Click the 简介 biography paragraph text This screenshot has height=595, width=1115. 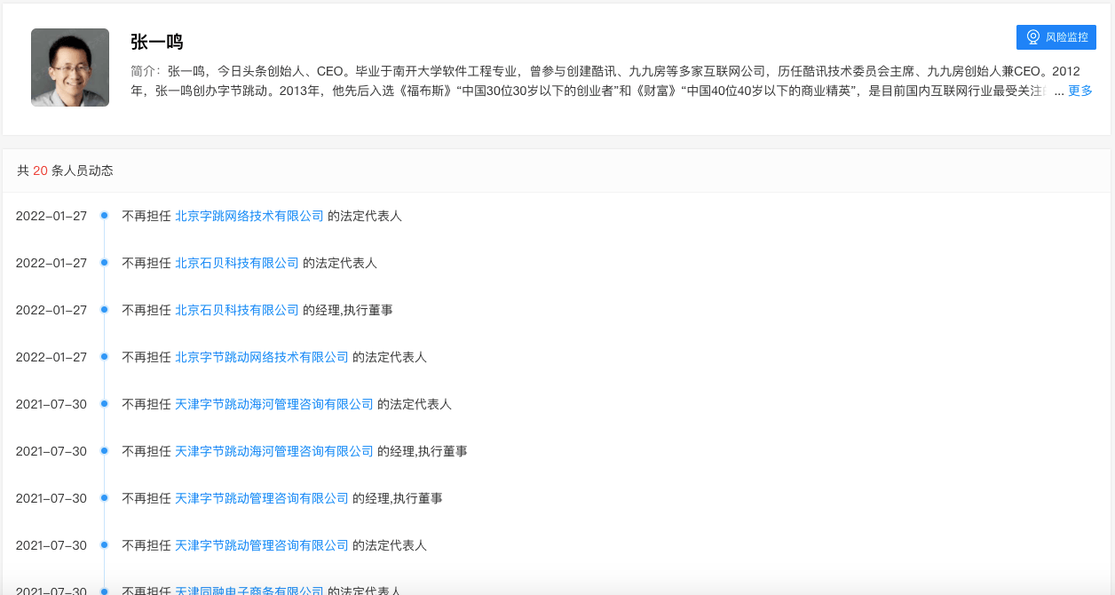coord(612,80)
